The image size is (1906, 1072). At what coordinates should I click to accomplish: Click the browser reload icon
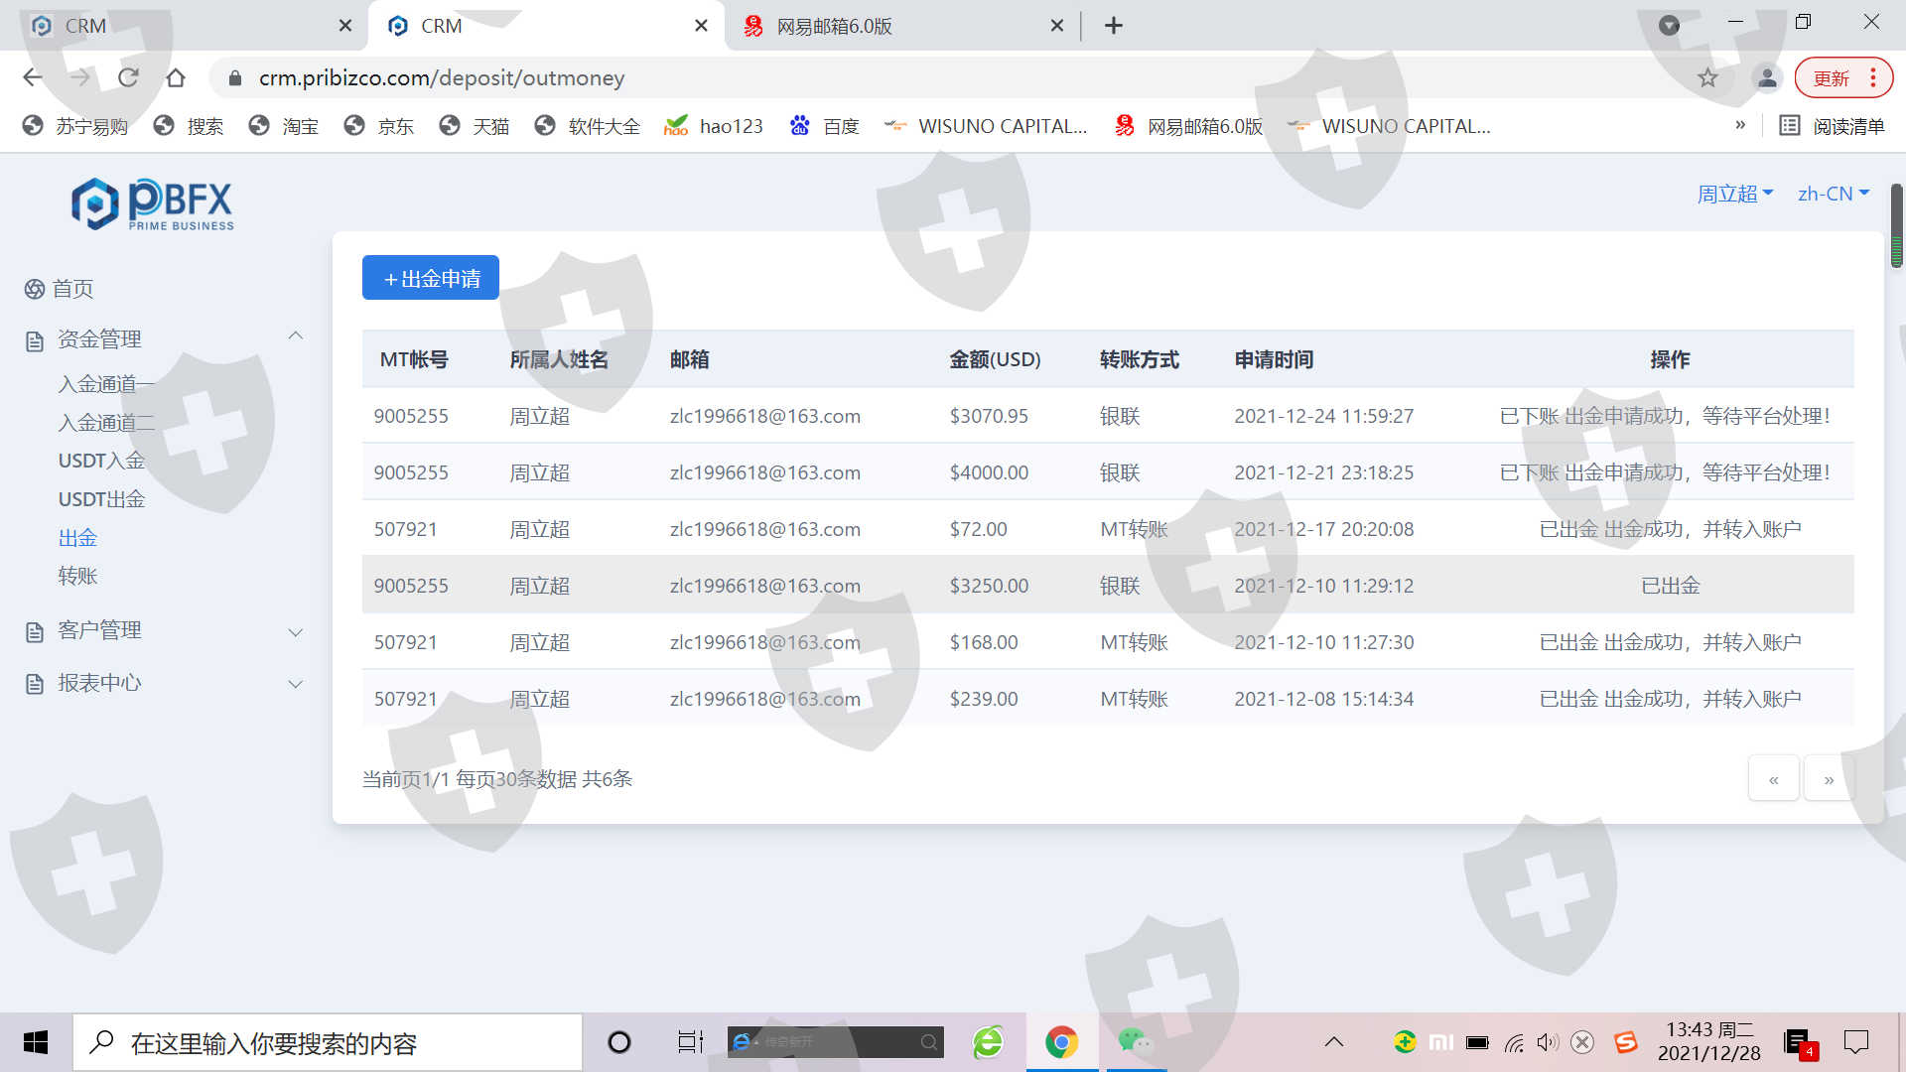[x=128, y=77]
